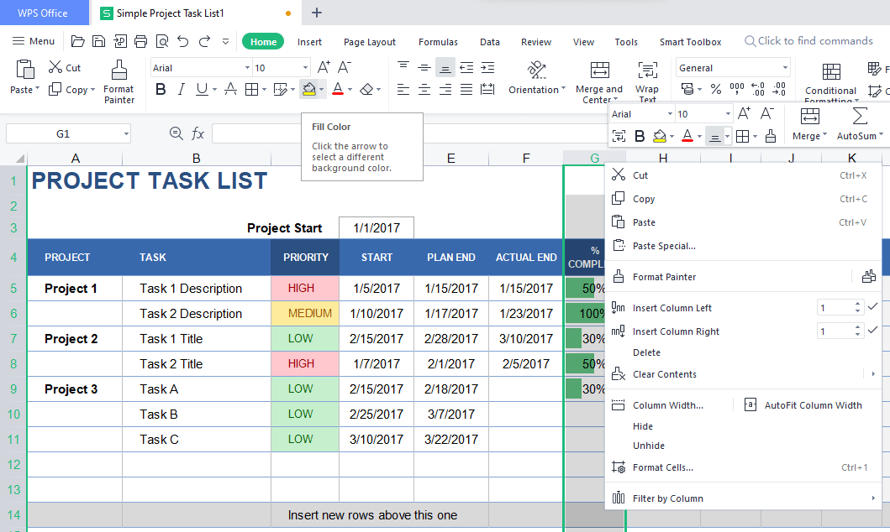Click the Print icon in the quick access toolbar
This screenshot has width=890, height=532.
140,41
